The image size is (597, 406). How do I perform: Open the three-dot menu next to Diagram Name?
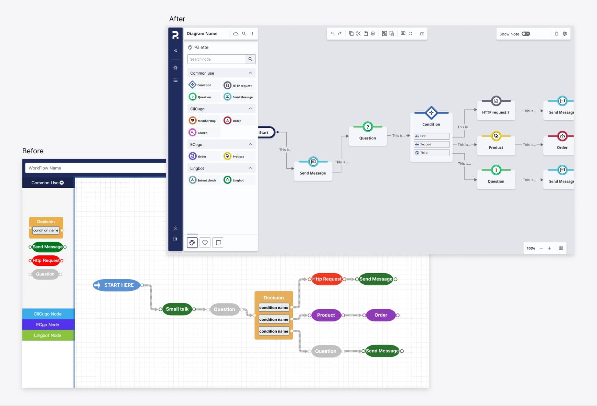coord(252,33)
